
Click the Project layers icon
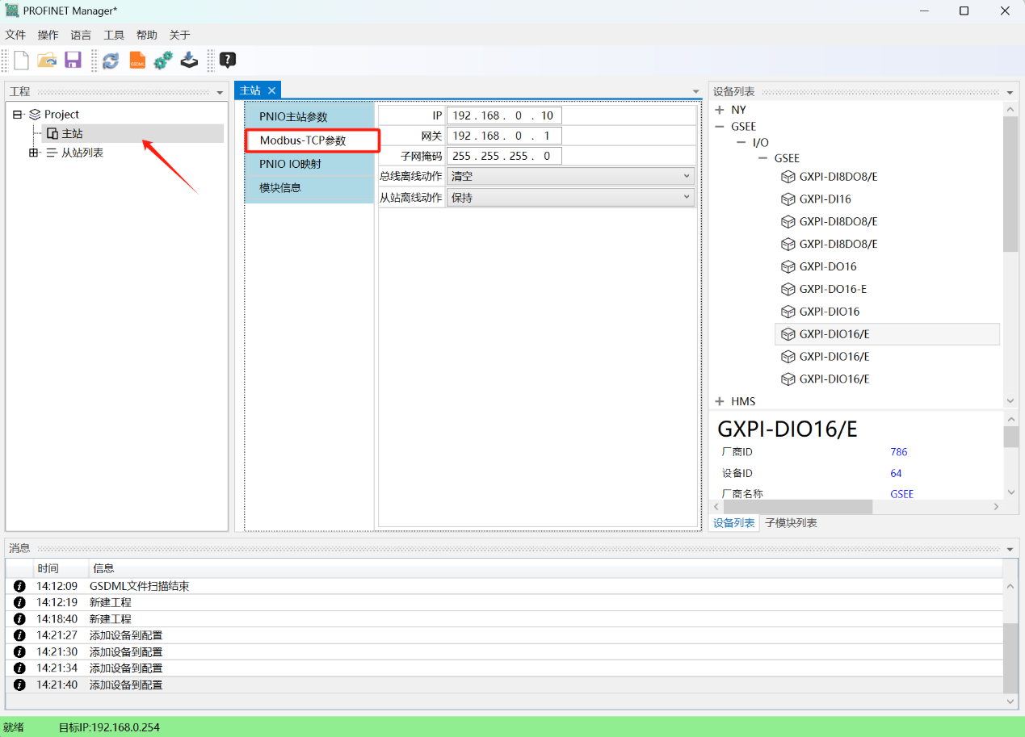[35, 115]
